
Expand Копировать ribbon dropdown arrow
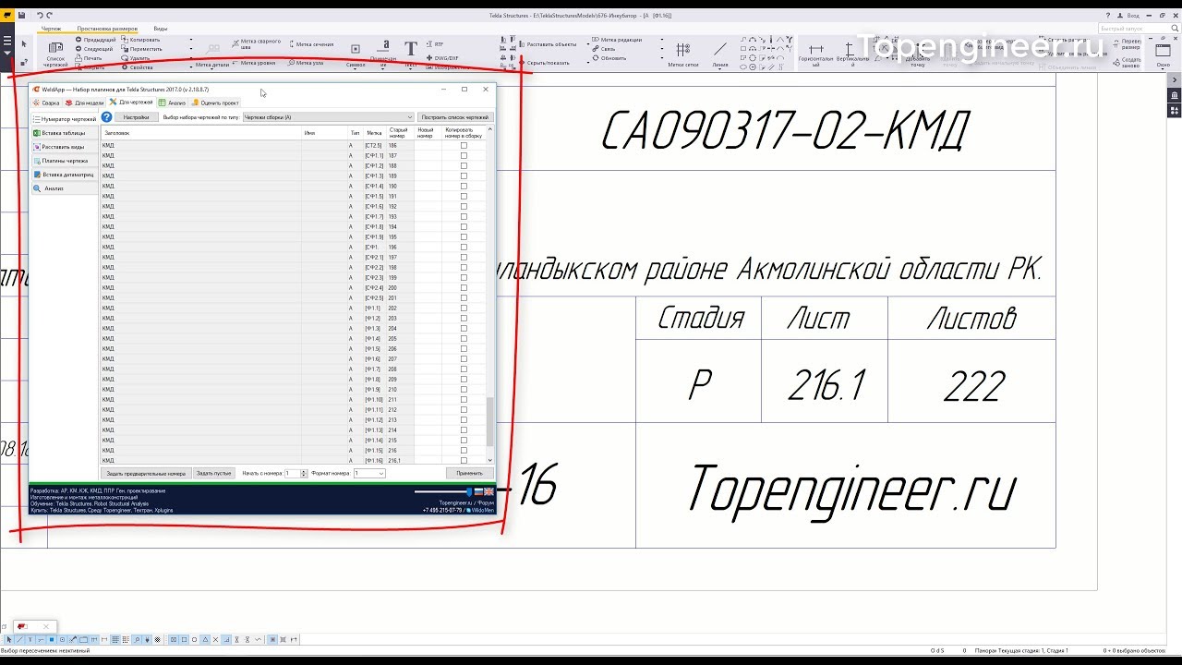click(x=191, y=40)
